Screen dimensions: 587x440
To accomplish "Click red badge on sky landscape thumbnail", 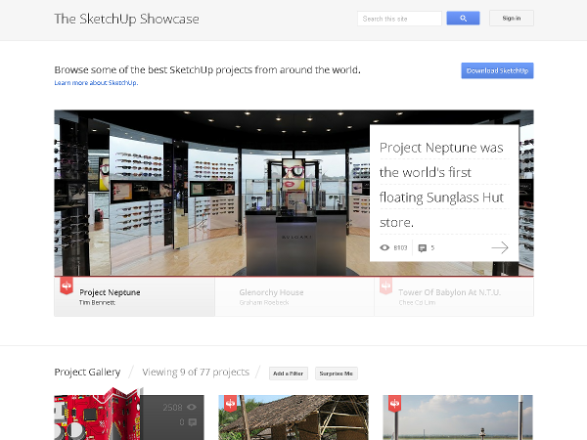I will (394, 404).
